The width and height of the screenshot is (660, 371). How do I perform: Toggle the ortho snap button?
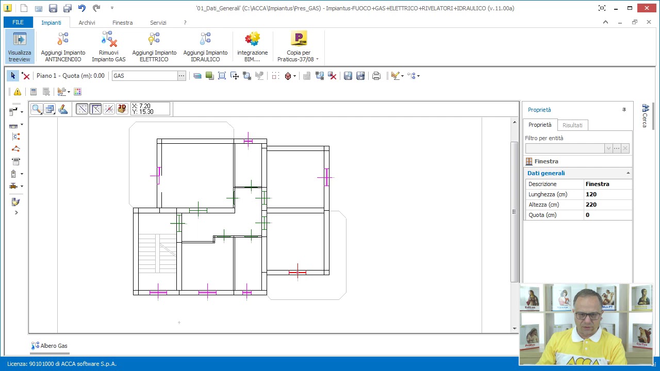(95, 109)
